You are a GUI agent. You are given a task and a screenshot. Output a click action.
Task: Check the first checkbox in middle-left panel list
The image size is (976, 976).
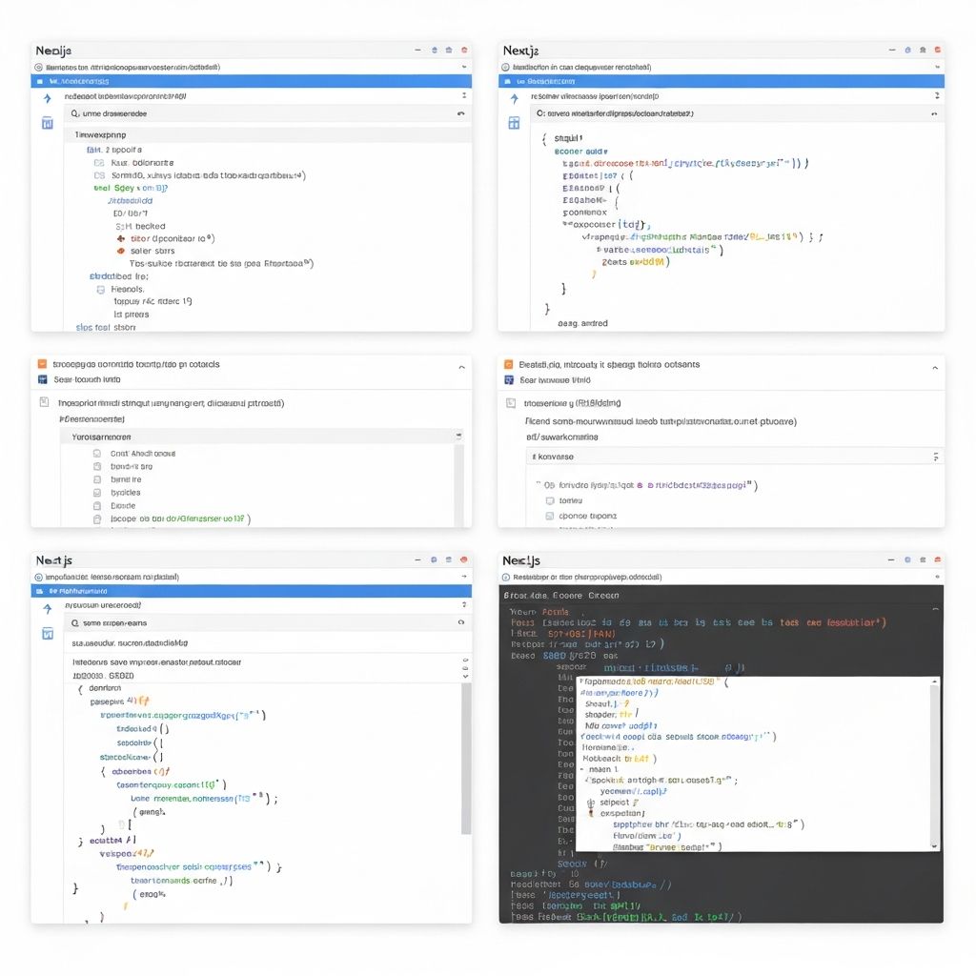[97, 454]
